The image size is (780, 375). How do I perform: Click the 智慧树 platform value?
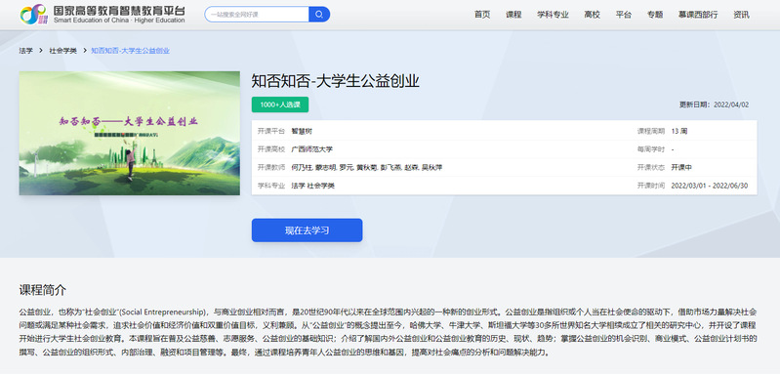coord(302,131)
